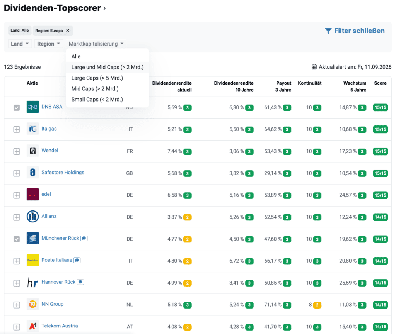
Task: Sort by the Score column header
Action: point(381,83)
